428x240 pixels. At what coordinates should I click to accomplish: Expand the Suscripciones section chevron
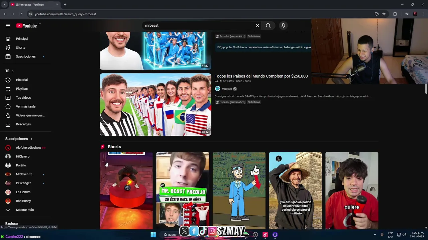pyautogui.click(x=31, y=139)
